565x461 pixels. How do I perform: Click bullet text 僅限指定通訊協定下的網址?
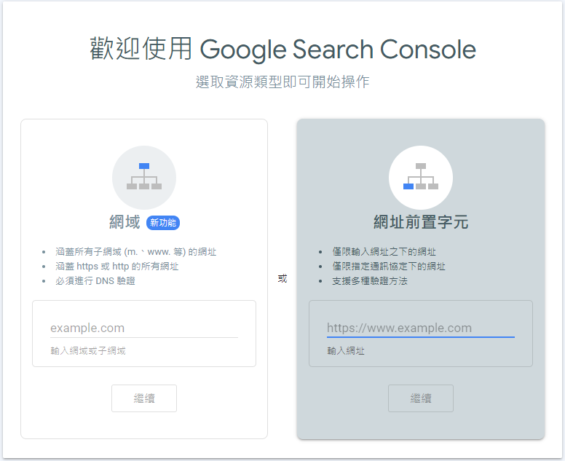(389, 267)
